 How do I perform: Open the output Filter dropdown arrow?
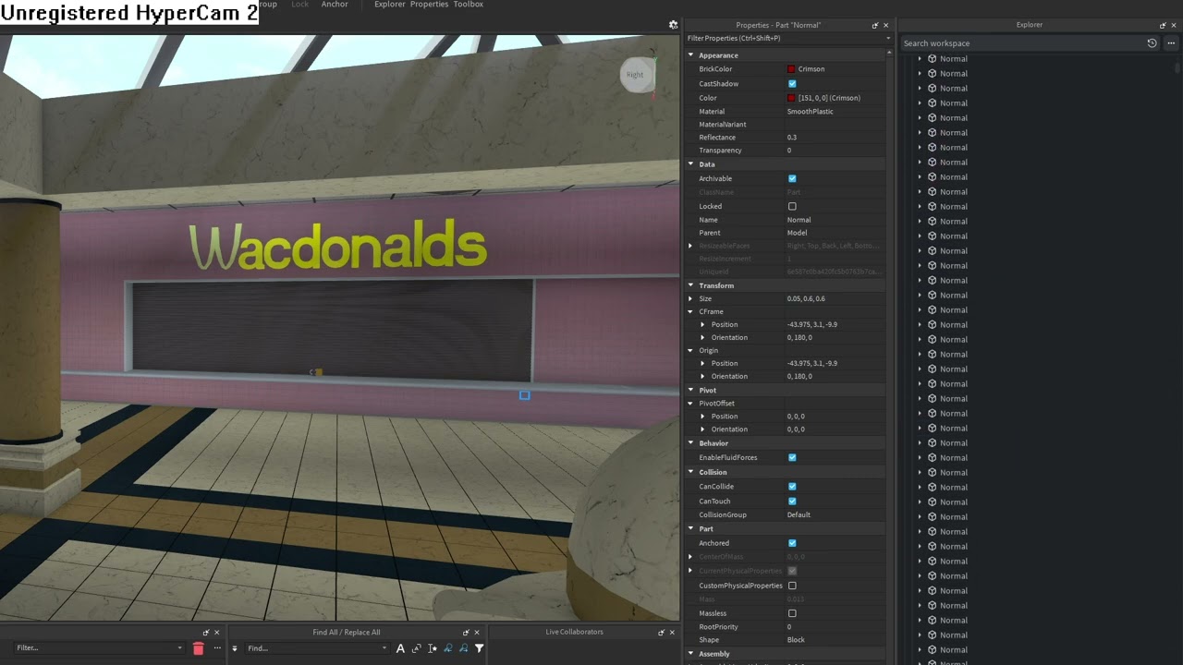180,648
